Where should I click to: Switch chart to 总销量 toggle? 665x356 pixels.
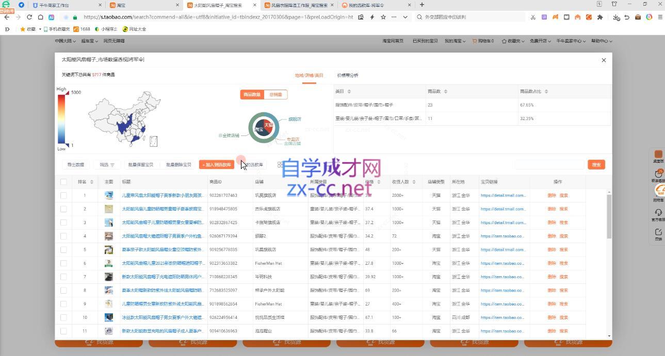275,95
